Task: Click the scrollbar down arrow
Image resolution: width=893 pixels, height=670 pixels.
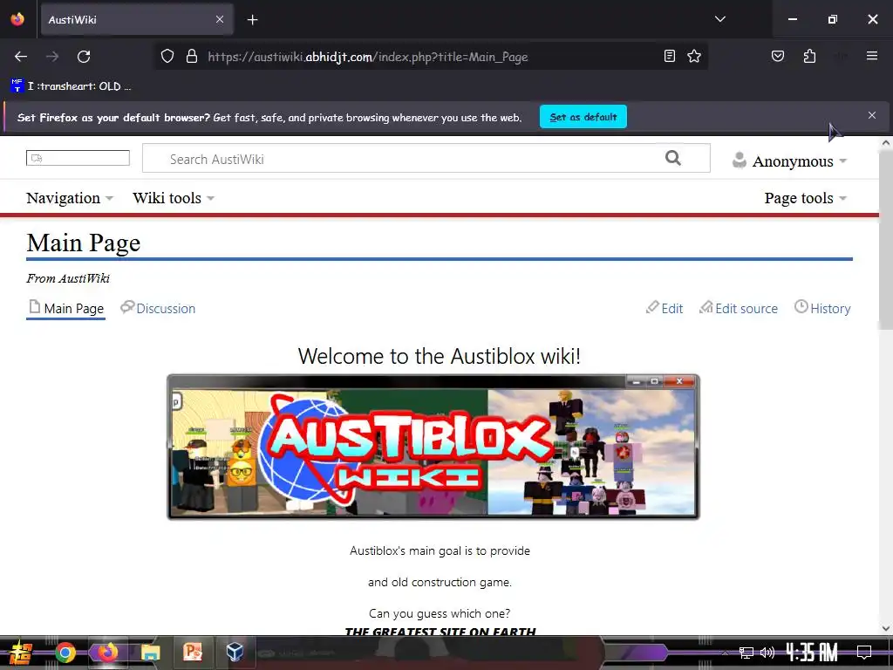Action: point(886,628)
